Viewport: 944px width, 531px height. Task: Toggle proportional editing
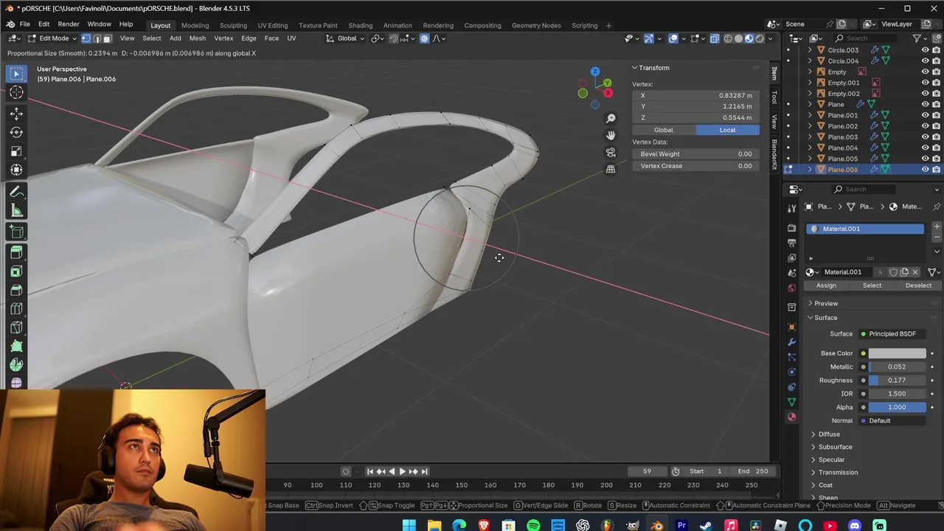pos(425,38)
